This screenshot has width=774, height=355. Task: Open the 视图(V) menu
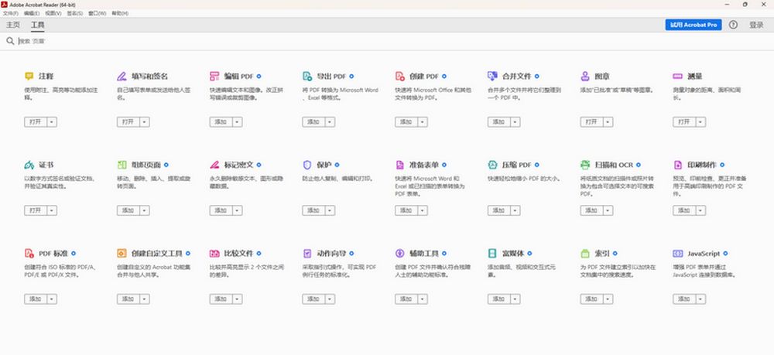pyautogui.click(x=53, y=13)
